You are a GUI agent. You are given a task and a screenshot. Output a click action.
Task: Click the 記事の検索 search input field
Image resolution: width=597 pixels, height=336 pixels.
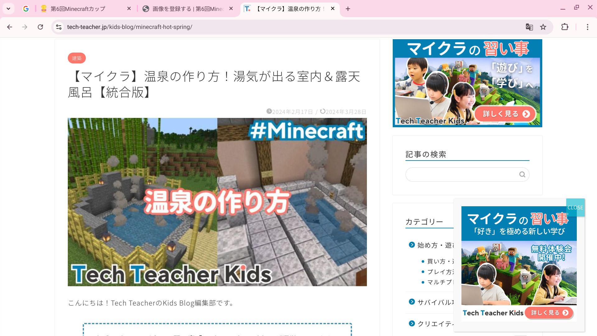point(467,175)
